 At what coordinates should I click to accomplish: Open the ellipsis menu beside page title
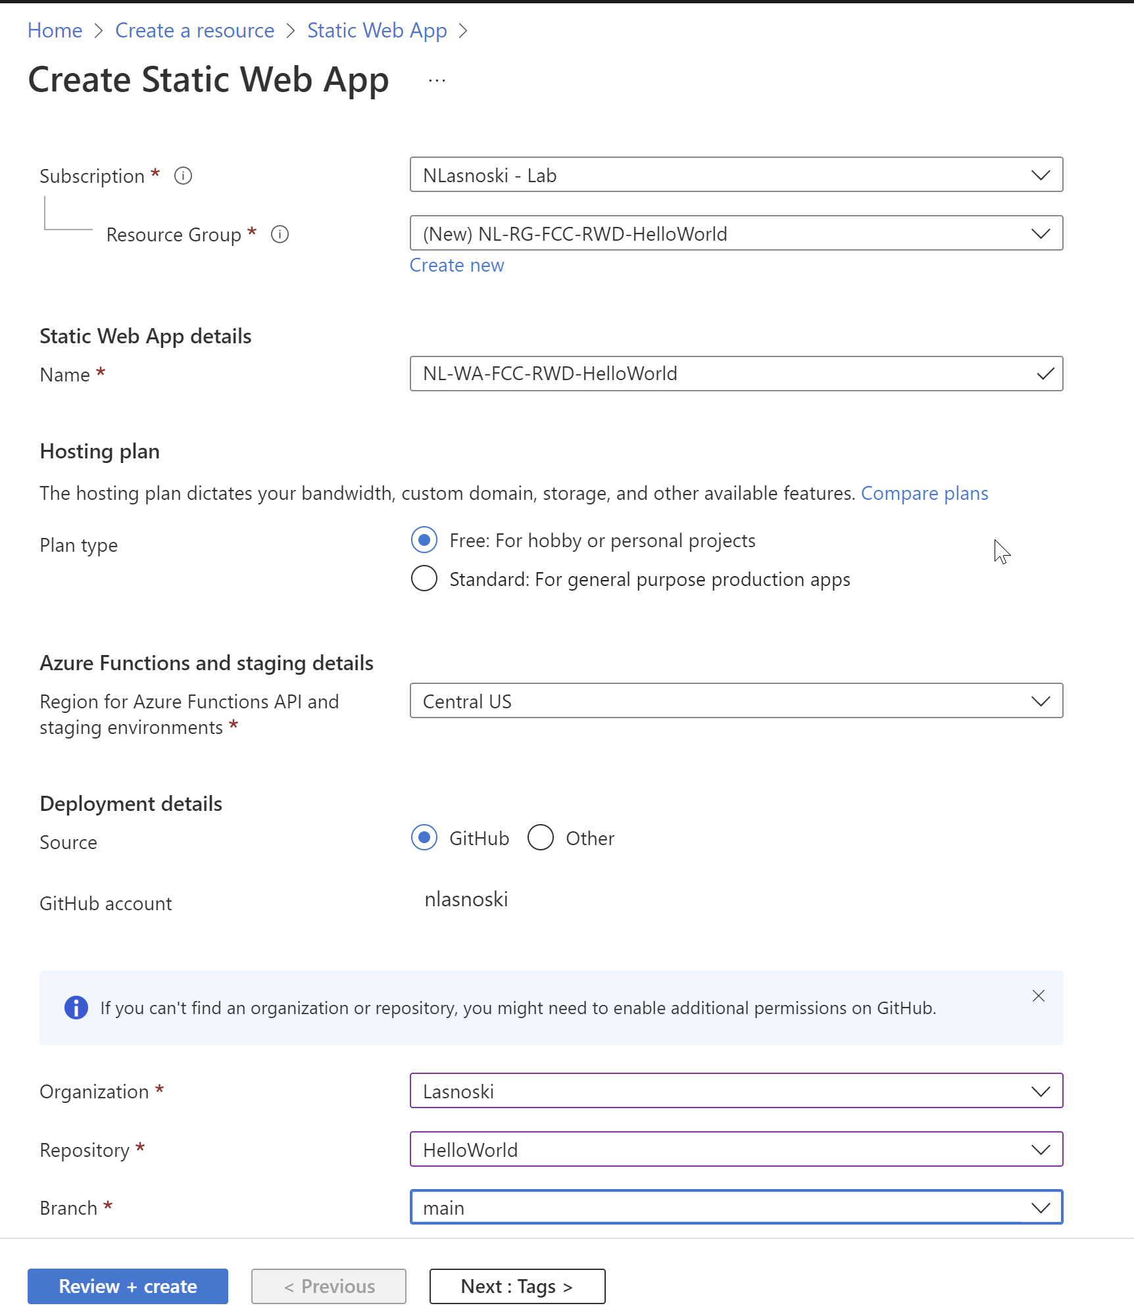point(437,81)
